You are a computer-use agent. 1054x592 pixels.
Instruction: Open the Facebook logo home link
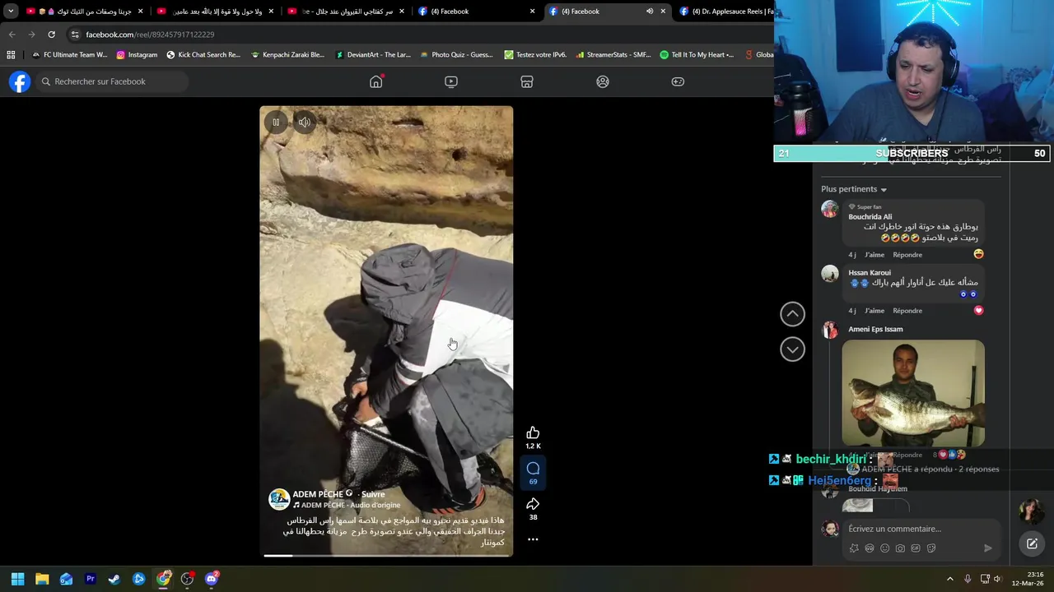click(x=20, y=81)
